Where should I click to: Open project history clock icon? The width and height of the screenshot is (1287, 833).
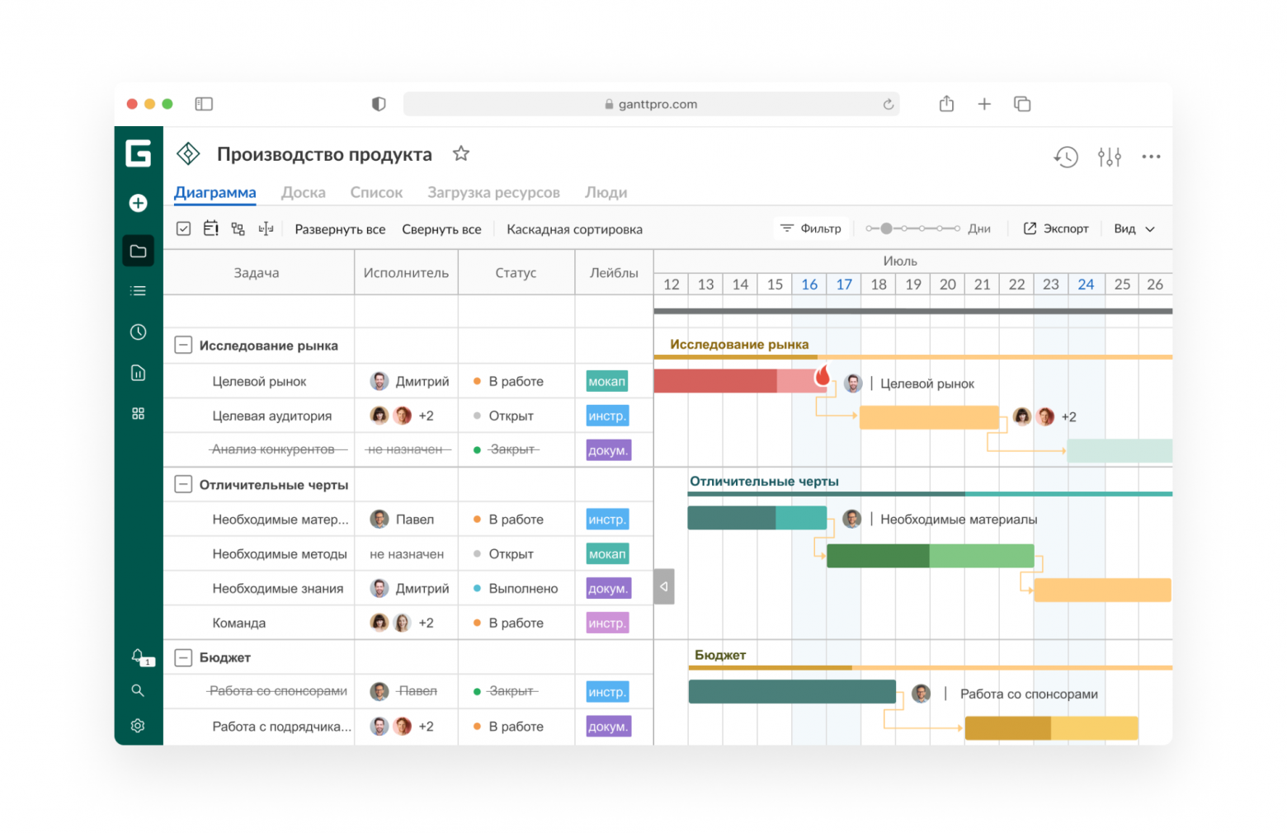point(1066,157)
